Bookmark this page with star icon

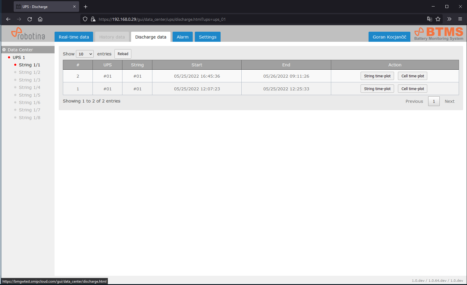click(x=438, y=19)
